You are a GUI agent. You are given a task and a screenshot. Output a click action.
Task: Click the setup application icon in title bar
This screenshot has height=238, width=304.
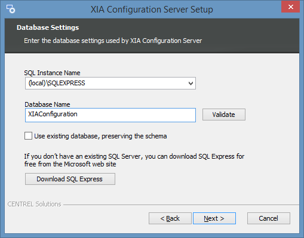tap(11, 9)
